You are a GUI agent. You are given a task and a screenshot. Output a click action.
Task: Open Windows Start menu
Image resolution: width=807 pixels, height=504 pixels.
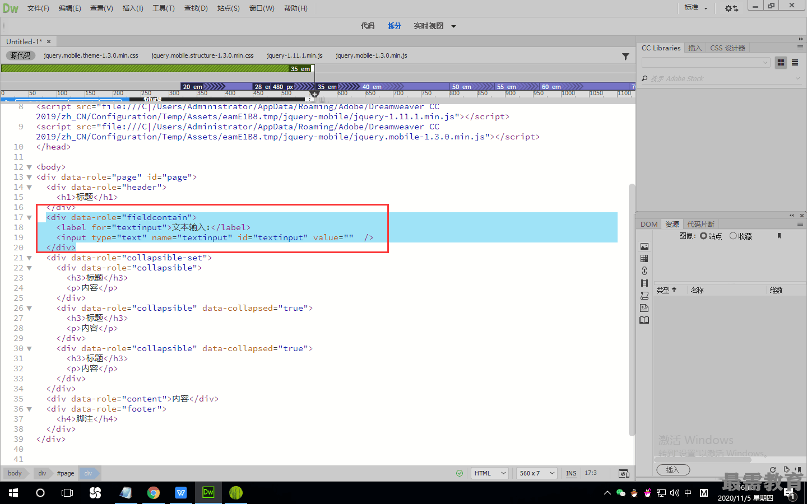(x=13, y=493)
